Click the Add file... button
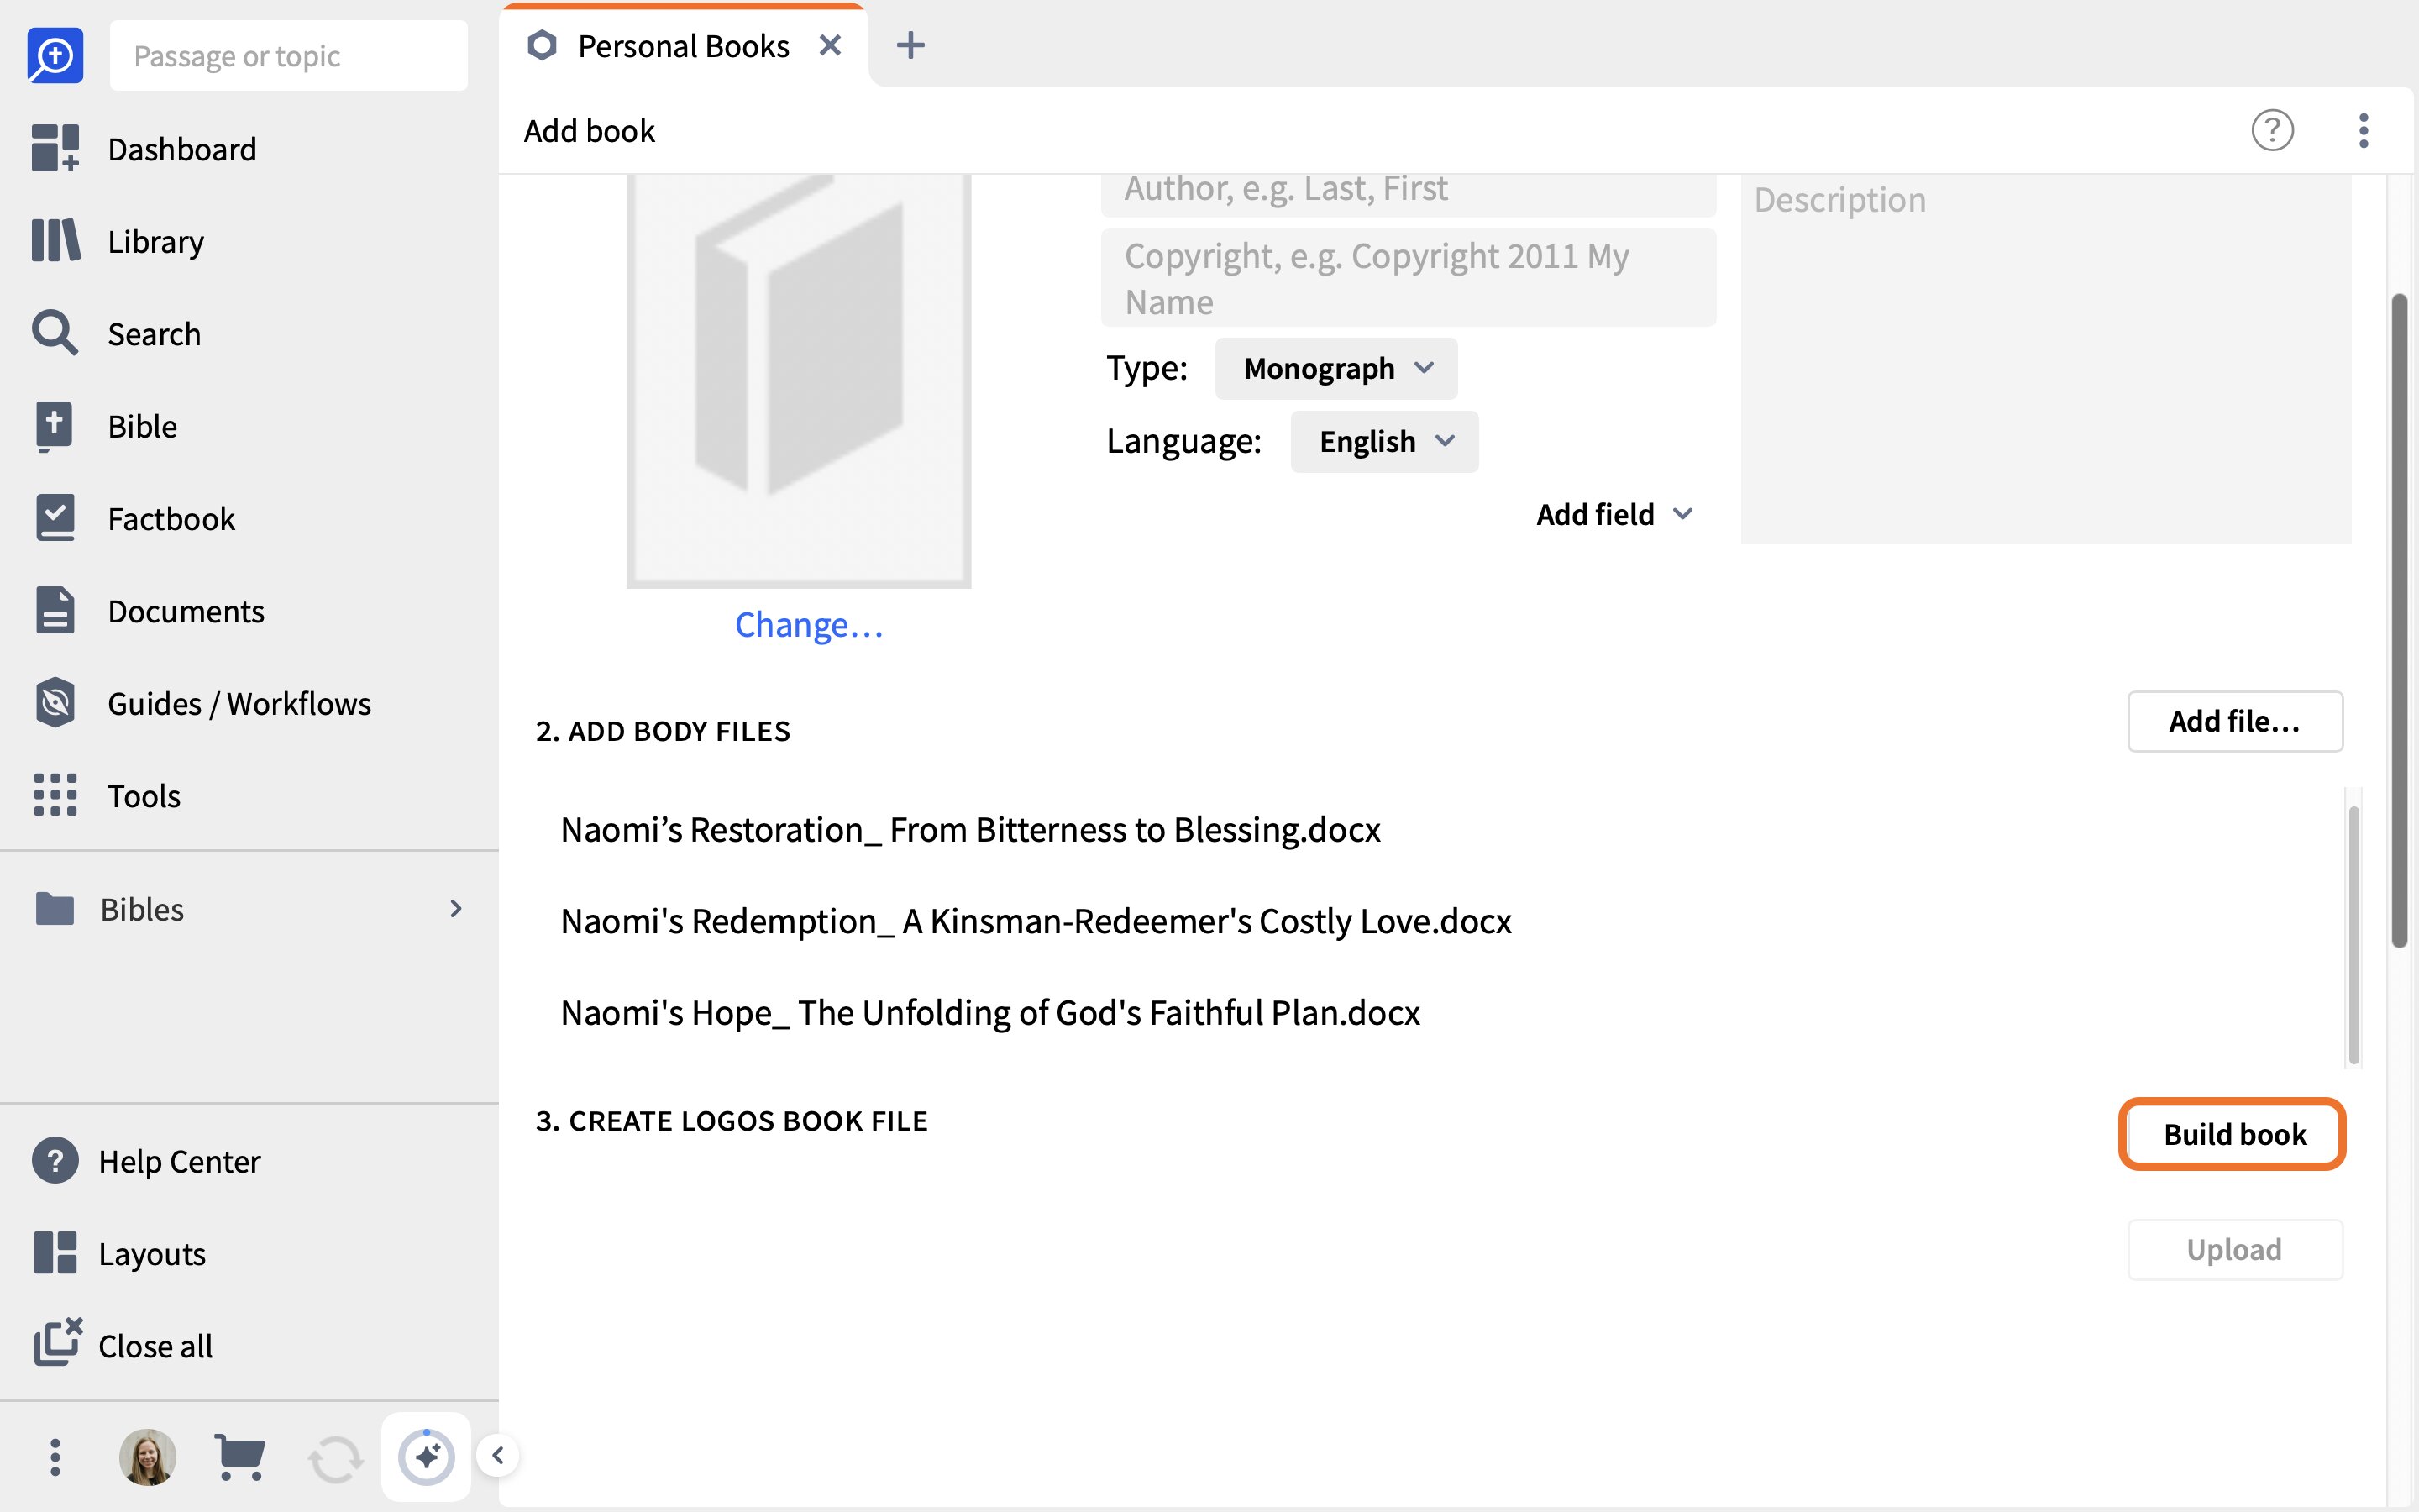Screen dimensions: 2419x1512 click(2235, 721)
